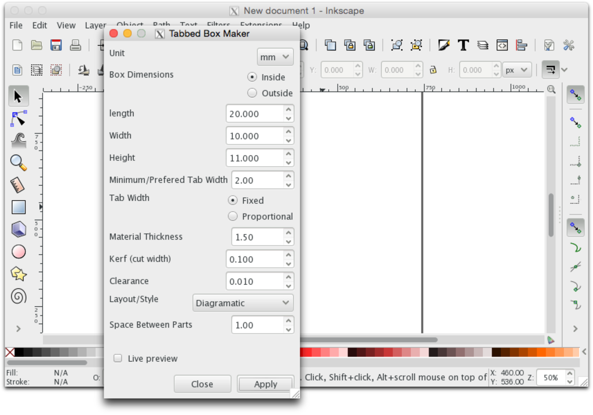593x415 pixels.
Task: Expand the hidden toolbox tools chevron
Action: click(18, 329)
